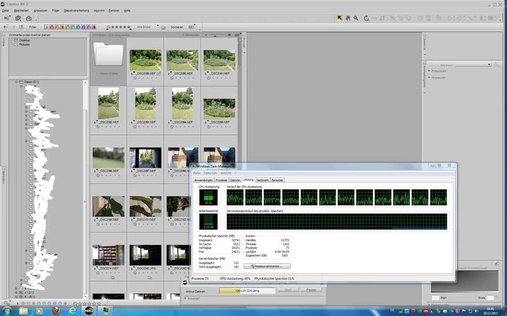Screen dimensions: 507x316
Task: Go up one folder level
Action: pos(21,27)
